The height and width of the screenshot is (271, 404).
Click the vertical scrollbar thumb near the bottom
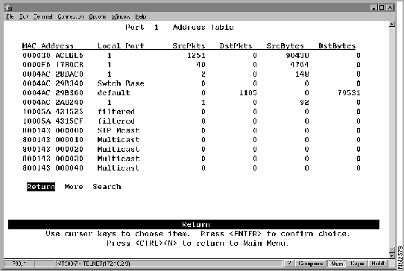392,250
